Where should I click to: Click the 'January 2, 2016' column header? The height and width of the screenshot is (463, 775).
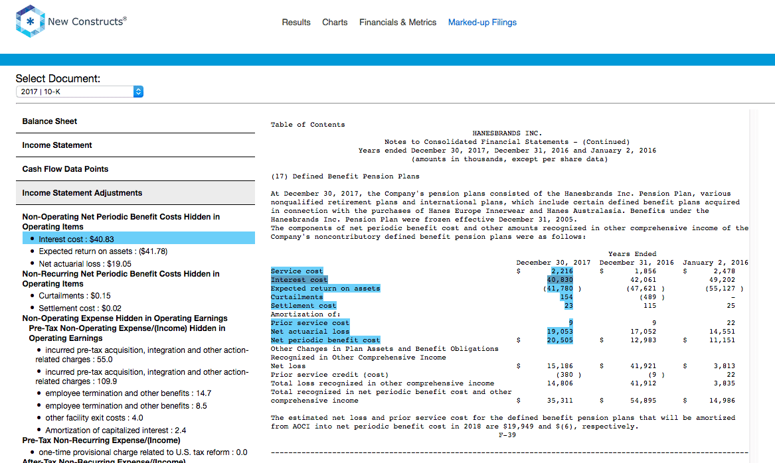click(x=716, y=263)
